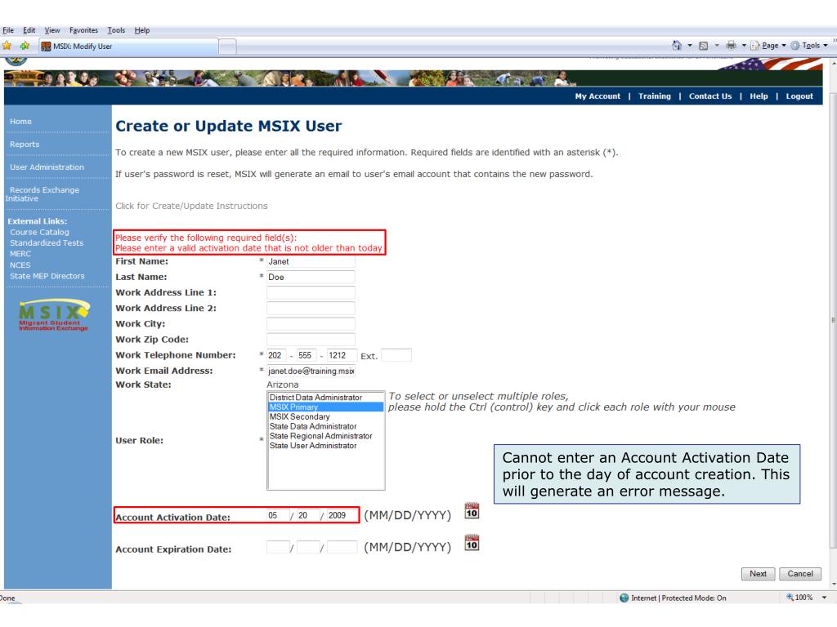The height and width of the screenshot is (627, 837).
Task: Click the expiration date year field
Action: [x=342, y=547]
